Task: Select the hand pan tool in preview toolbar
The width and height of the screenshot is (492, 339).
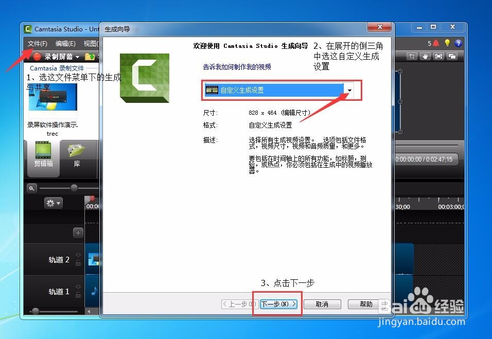Action: pyautogui.click(x=425, y=56)
